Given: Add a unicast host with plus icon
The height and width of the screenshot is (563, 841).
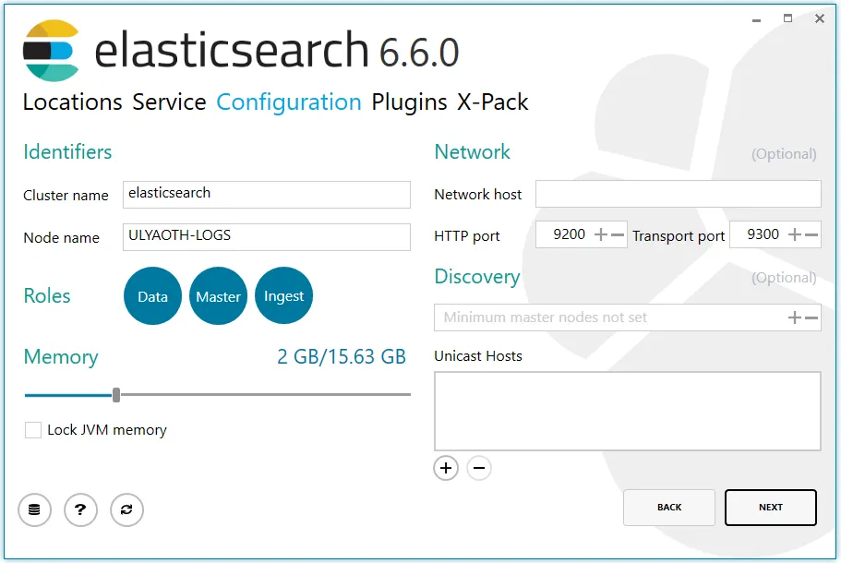Looking at the screenshot, I should pyautogui.click(x=446, y=468).
